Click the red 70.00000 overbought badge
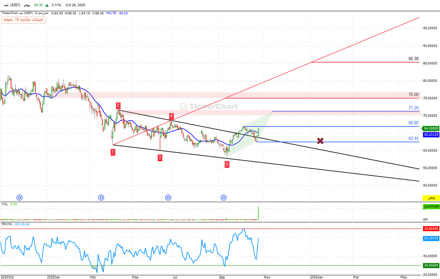440x279 pixels. point(431,228)
